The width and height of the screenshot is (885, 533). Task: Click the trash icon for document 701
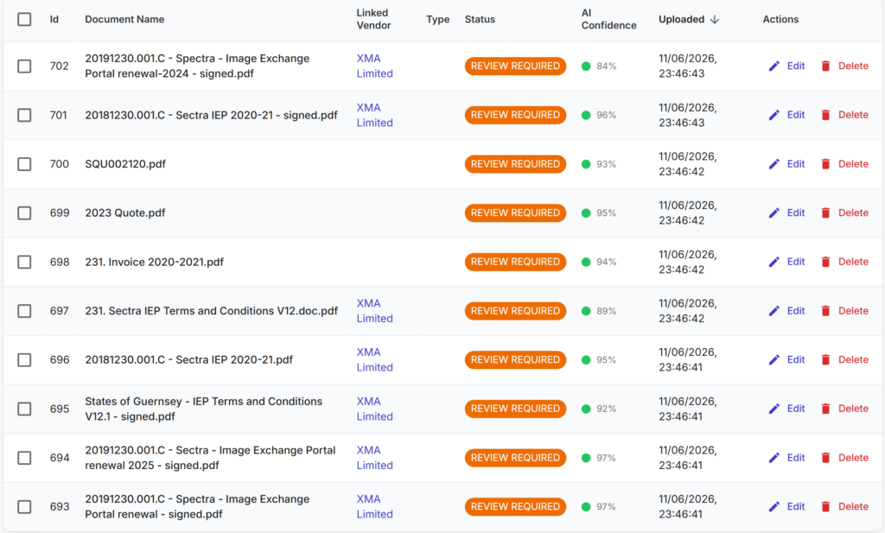click(x=825, y=115)
